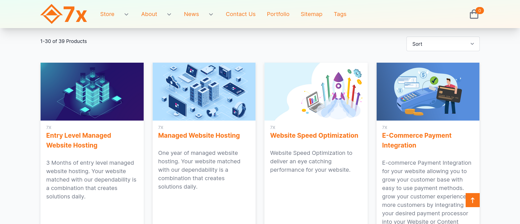
Task: Go to Contact Us page
Action: (241, 14)
